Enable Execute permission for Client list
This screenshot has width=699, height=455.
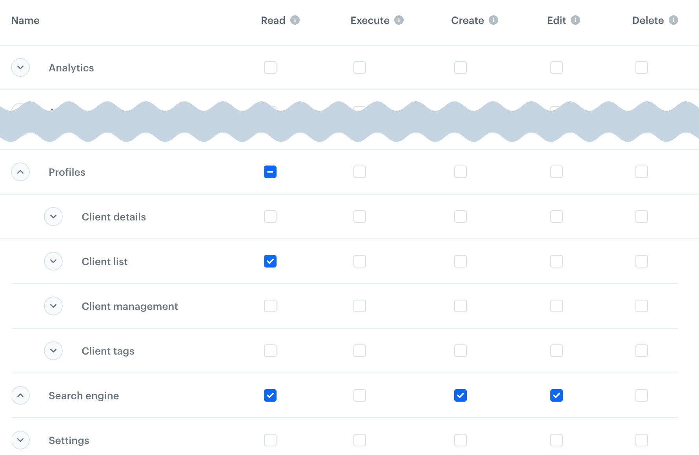359,261
